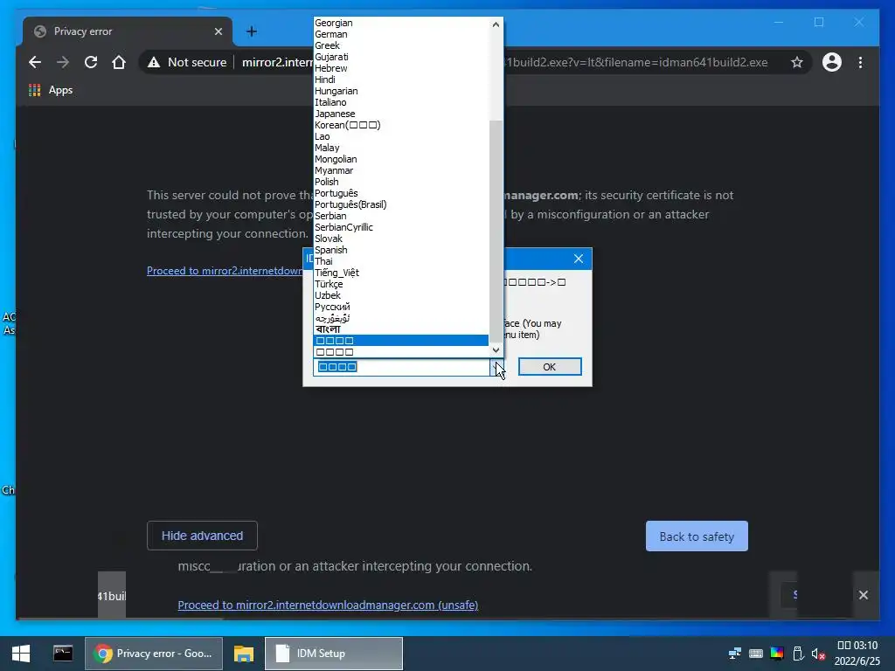Viewport: 895px width, 671px height.
Task: Switch to IDM Setup taskbar button
Action: pyautogui.click(x=334, y=654)
